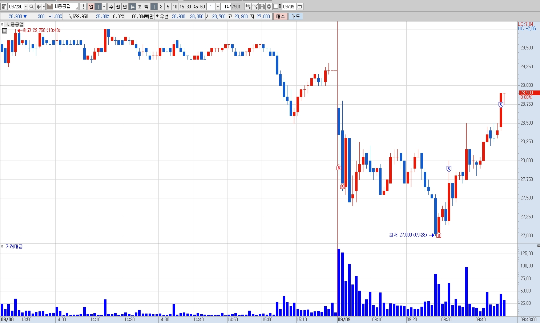540x323 pixels.
Task: Switch chart to 일 (daily) period
Action: [x=91, y=7]
